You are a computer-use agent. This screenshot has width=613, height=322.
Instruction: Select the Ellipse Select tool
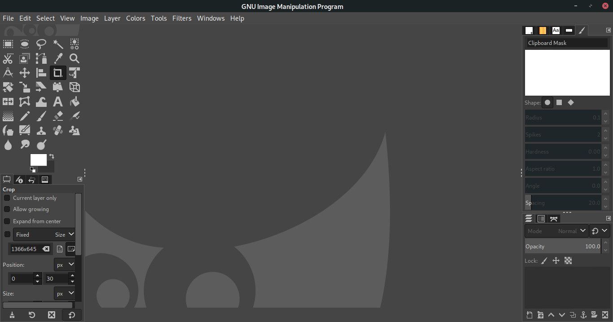(x=25, y=44)
